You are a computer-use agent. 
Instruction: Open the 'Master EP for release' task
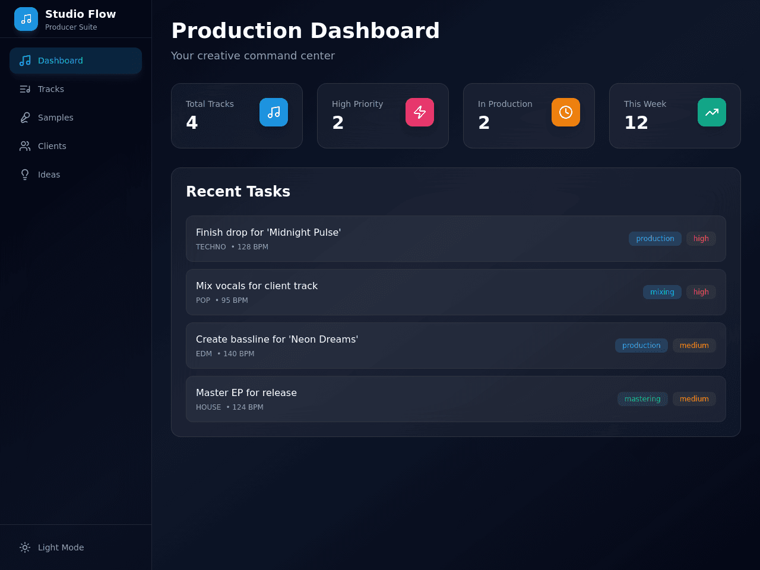point(456,399)
